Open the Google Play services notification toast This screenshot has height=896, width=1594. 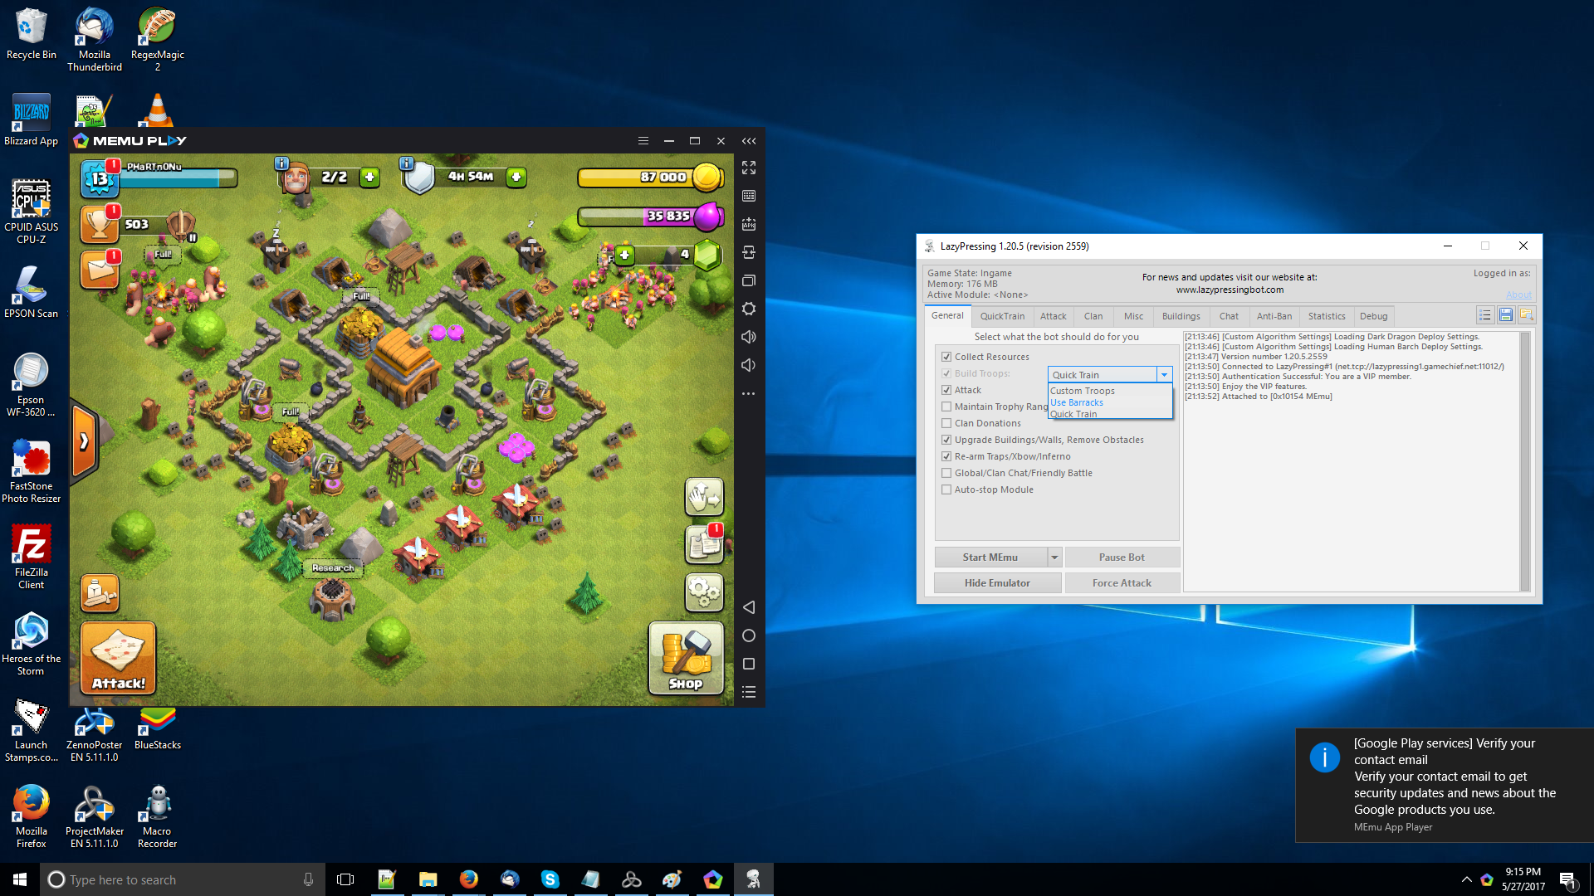1445,785
